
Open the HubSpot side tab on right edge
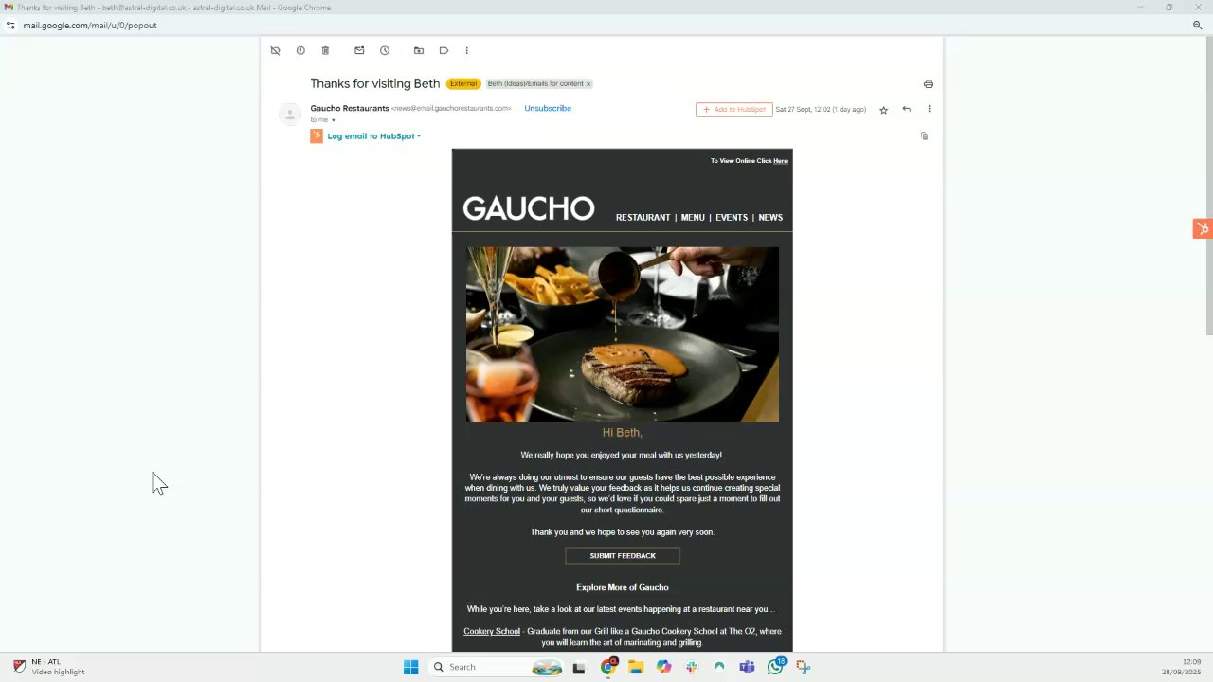[x=1202, y=228]
